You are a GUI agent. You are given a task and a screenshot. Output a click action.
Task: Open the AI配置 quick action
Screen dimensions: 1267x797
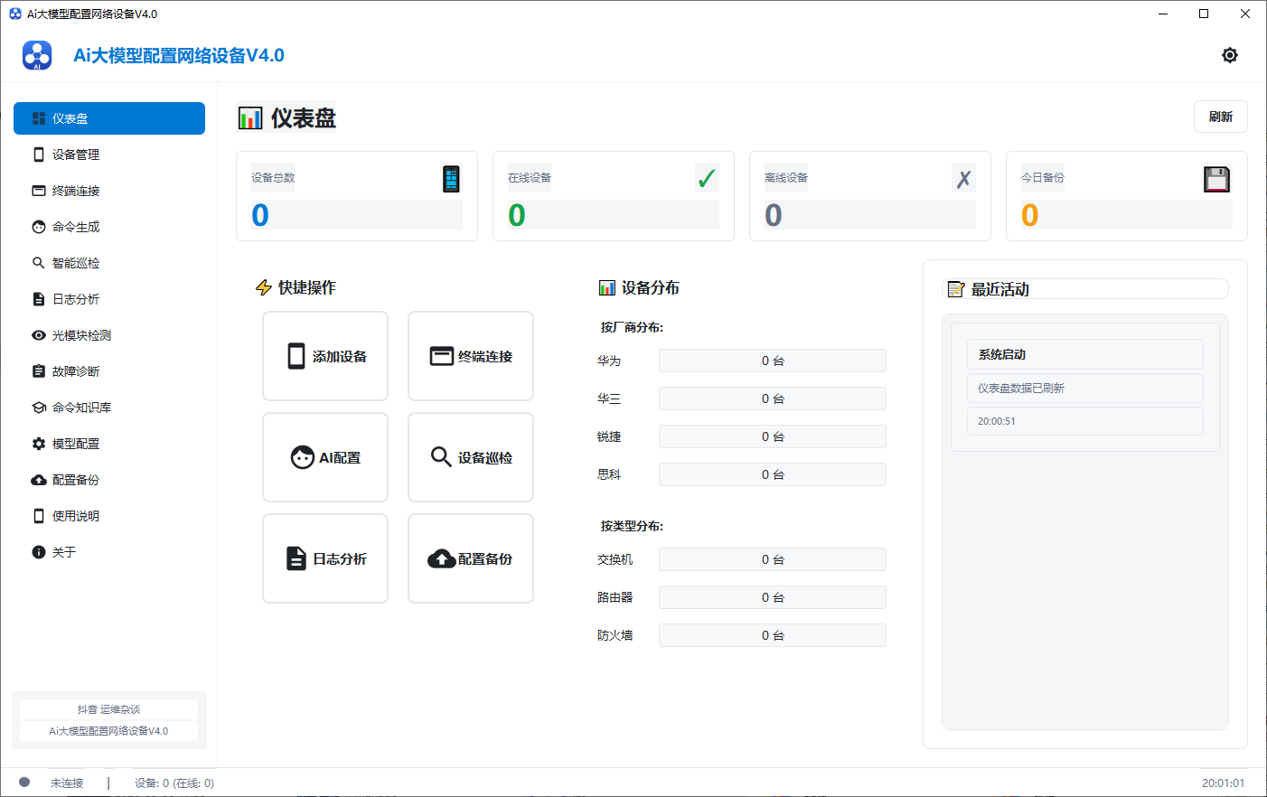325,457
